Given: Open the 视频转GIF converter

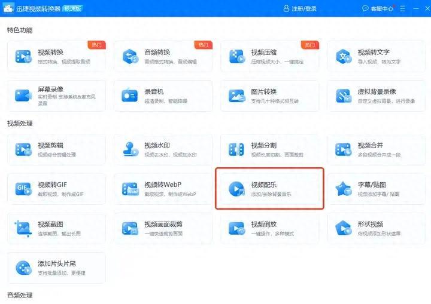Looking at the screenshot, I should (x=56, y=189).
